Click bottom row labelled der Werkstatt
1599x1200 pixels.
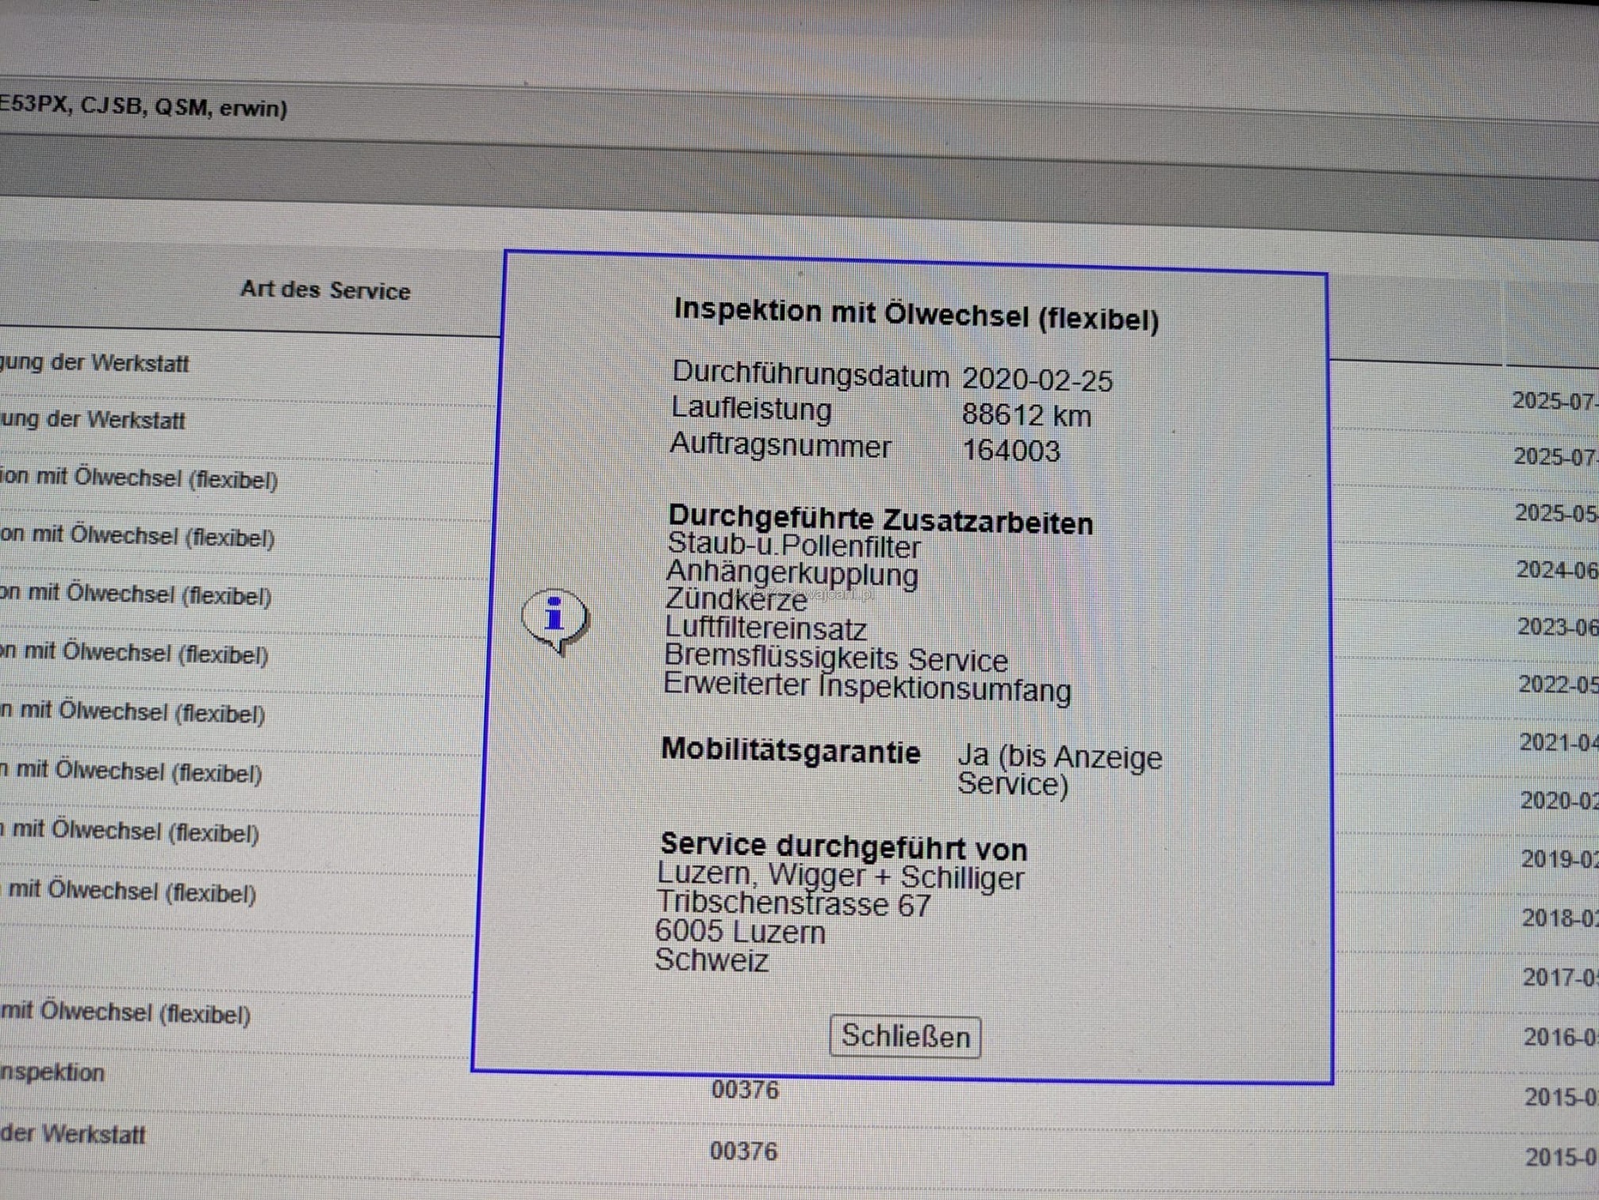pos(73,1134)
